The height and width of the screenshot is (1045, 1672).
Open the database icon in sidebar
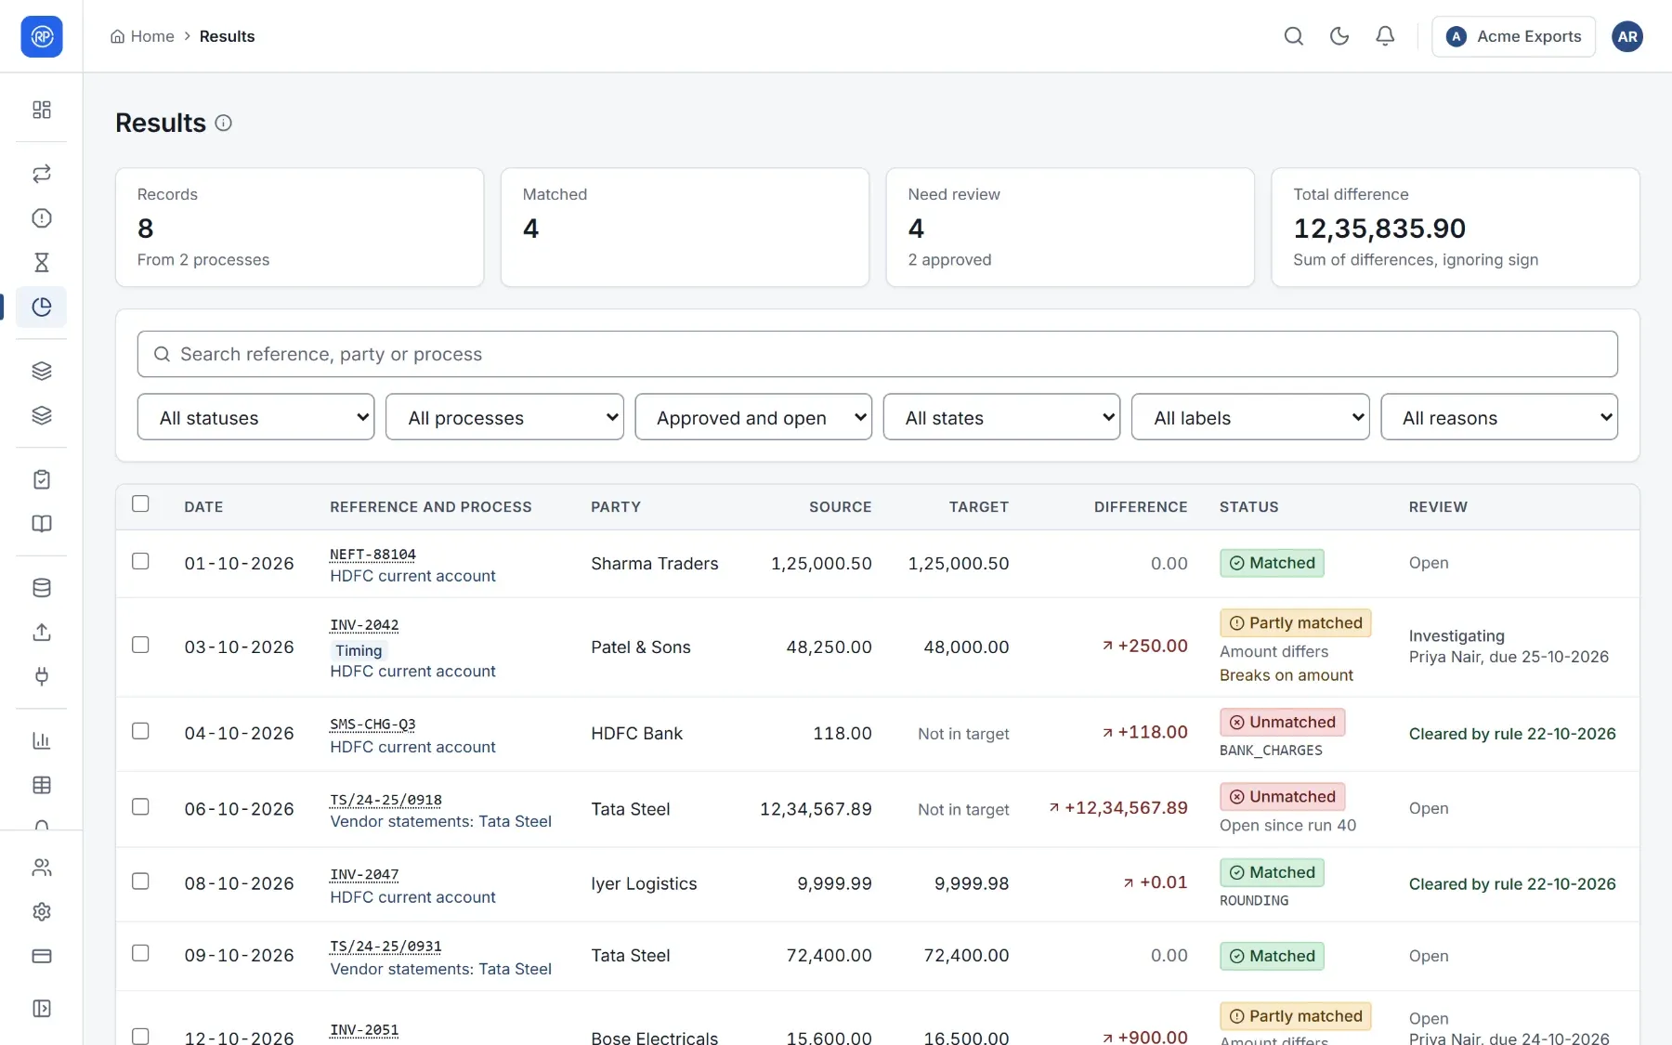point(42,588)
